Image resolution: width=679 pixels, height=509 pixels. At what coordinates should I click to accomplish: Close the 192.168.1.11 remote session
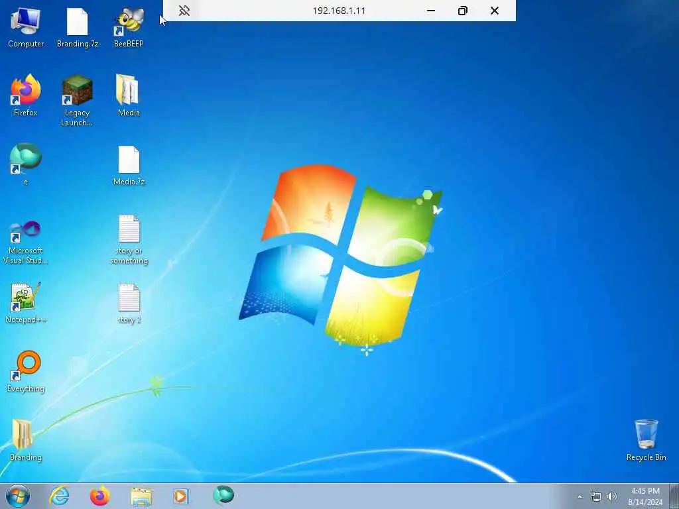(495, 11)
